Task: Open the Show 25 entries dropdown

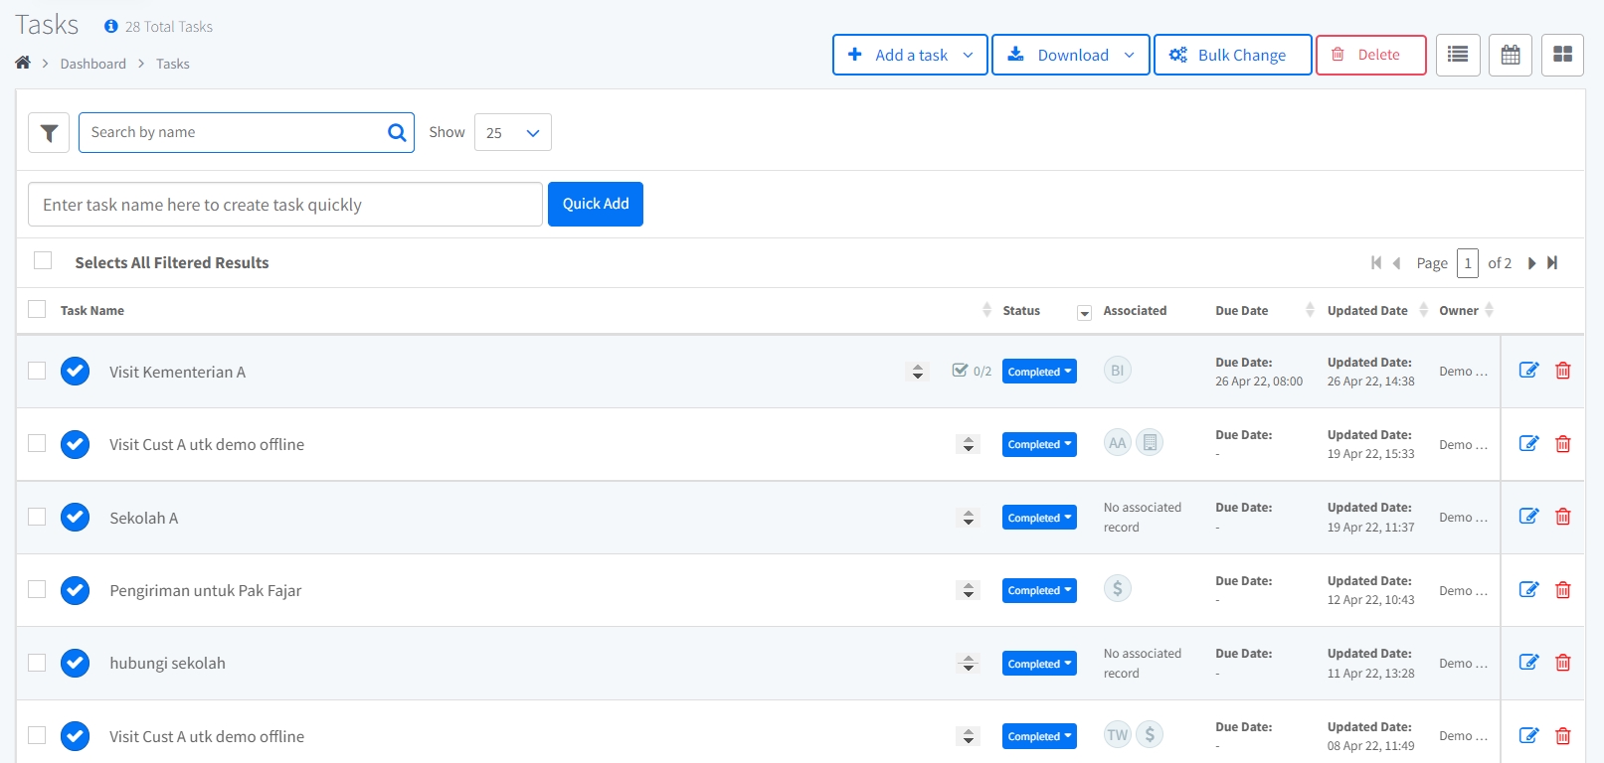Action: [x=512, y=132]
